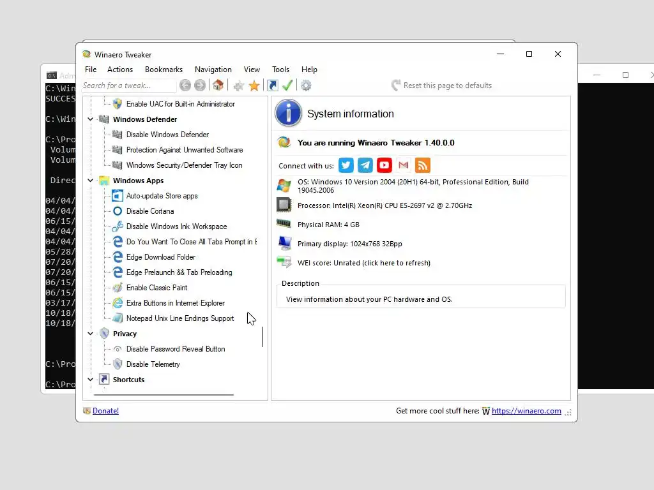Image resolution: width=654 pixels, height=490 pixels.
Task: Select Windows Security/Defender Tray Icon
Action: [x=184, y=165]
